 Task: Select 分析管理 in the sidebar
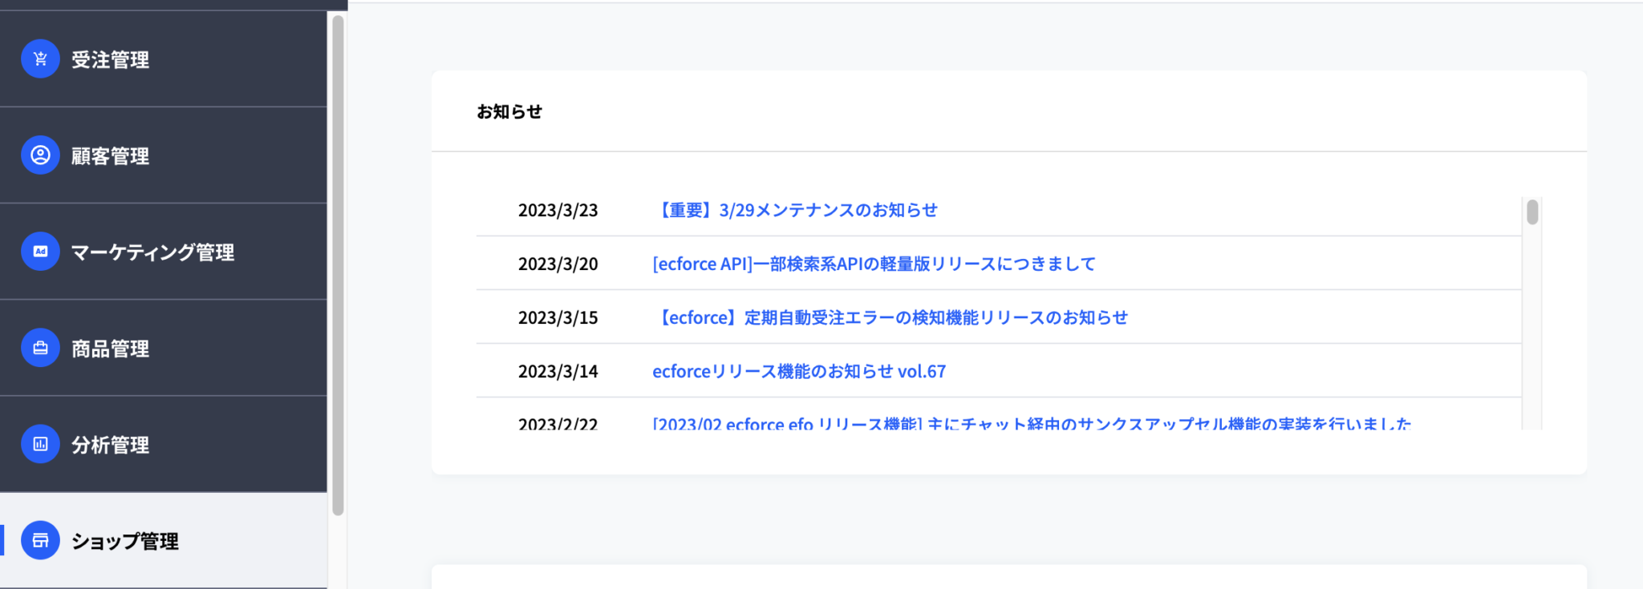pos(110,444)
